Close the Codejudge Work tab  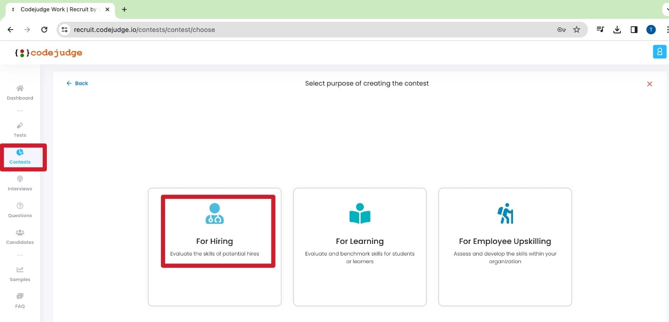[x=107, y=9]
